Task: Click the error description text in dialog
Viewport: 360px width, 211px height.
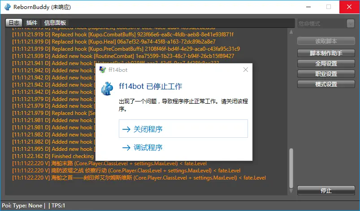Action: [x=183, y=105]
